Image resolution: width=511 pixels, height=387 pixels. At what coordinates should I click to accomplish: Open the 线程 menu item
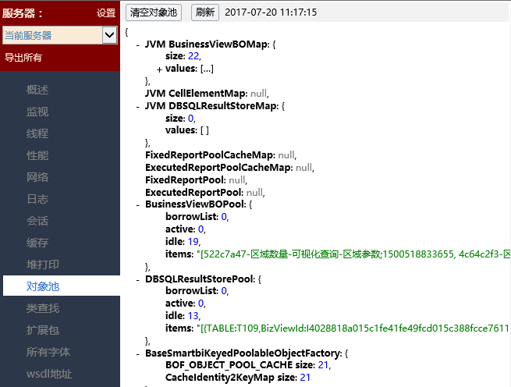click(37, 133)
